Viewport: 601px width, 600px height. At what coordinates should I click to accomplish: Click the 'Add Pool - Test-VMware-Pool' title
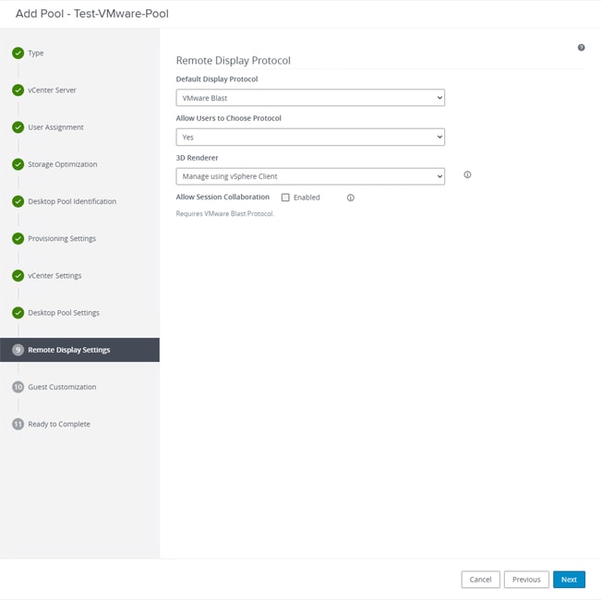[x=92, y=14]
